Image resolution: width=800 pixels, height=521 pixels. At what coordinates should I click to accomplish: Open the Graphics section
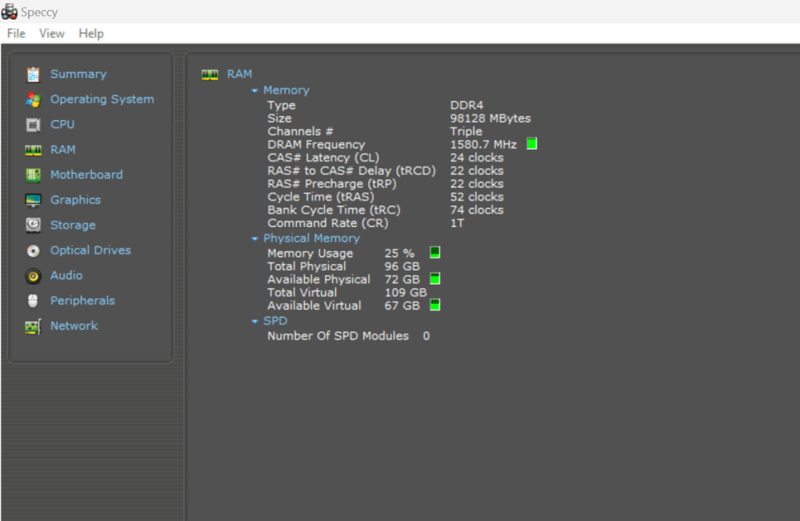point(75,200)
